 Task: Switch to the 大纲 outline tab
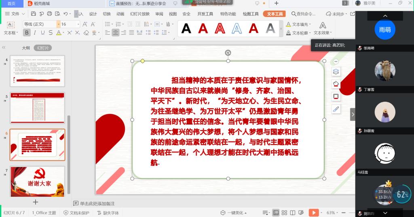coord(25,48)
